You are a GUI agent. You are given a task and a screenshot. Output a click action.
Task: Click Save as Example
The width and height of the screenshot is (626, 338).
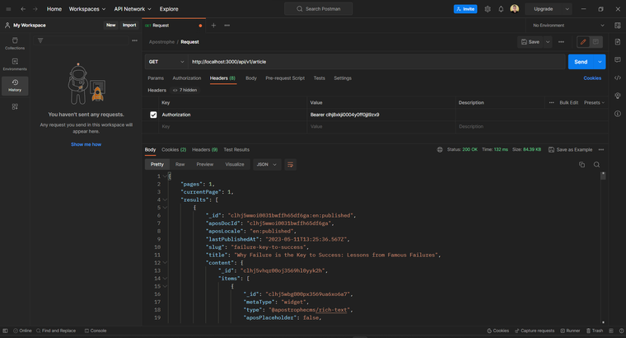pos(570,150)
